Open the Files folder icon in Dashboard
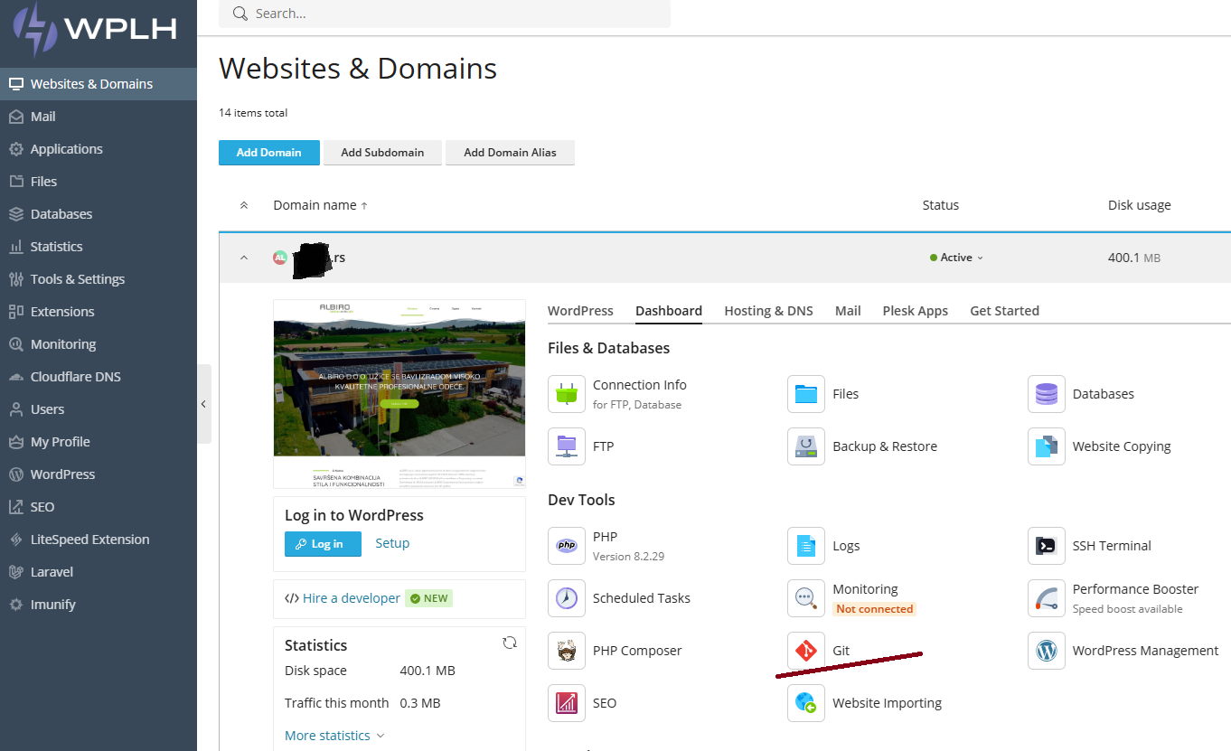The width and height of the screenshot is (1231, 751). point(806,394)
